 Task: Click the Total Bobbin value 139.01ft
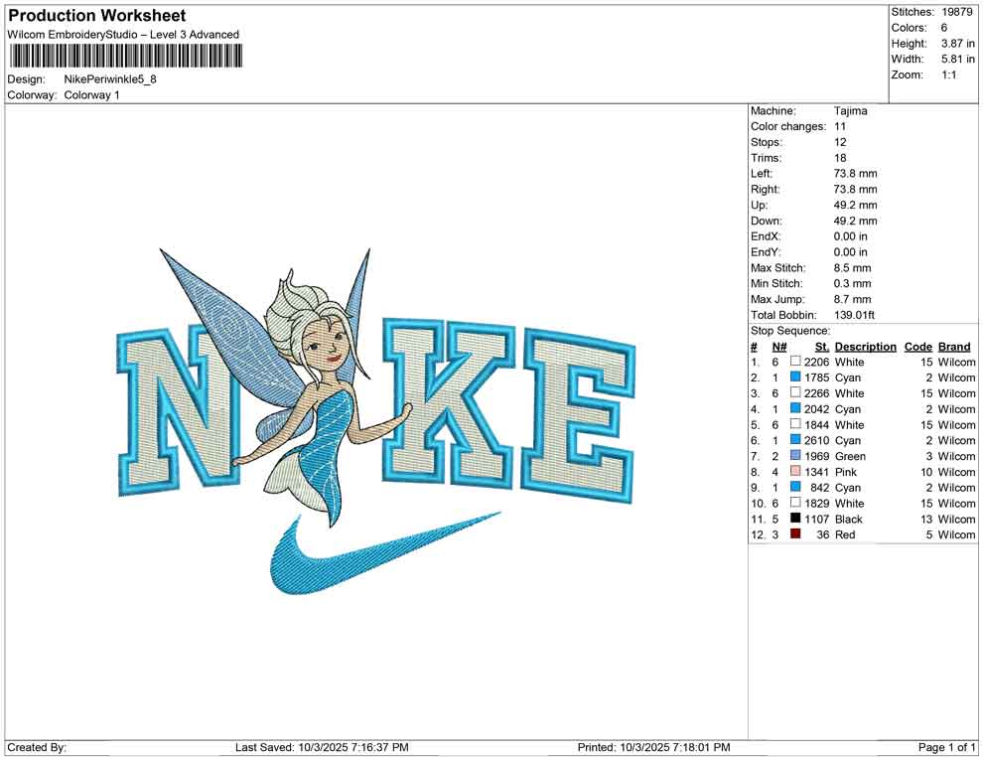pyautogui.click(x=854, y=315)
